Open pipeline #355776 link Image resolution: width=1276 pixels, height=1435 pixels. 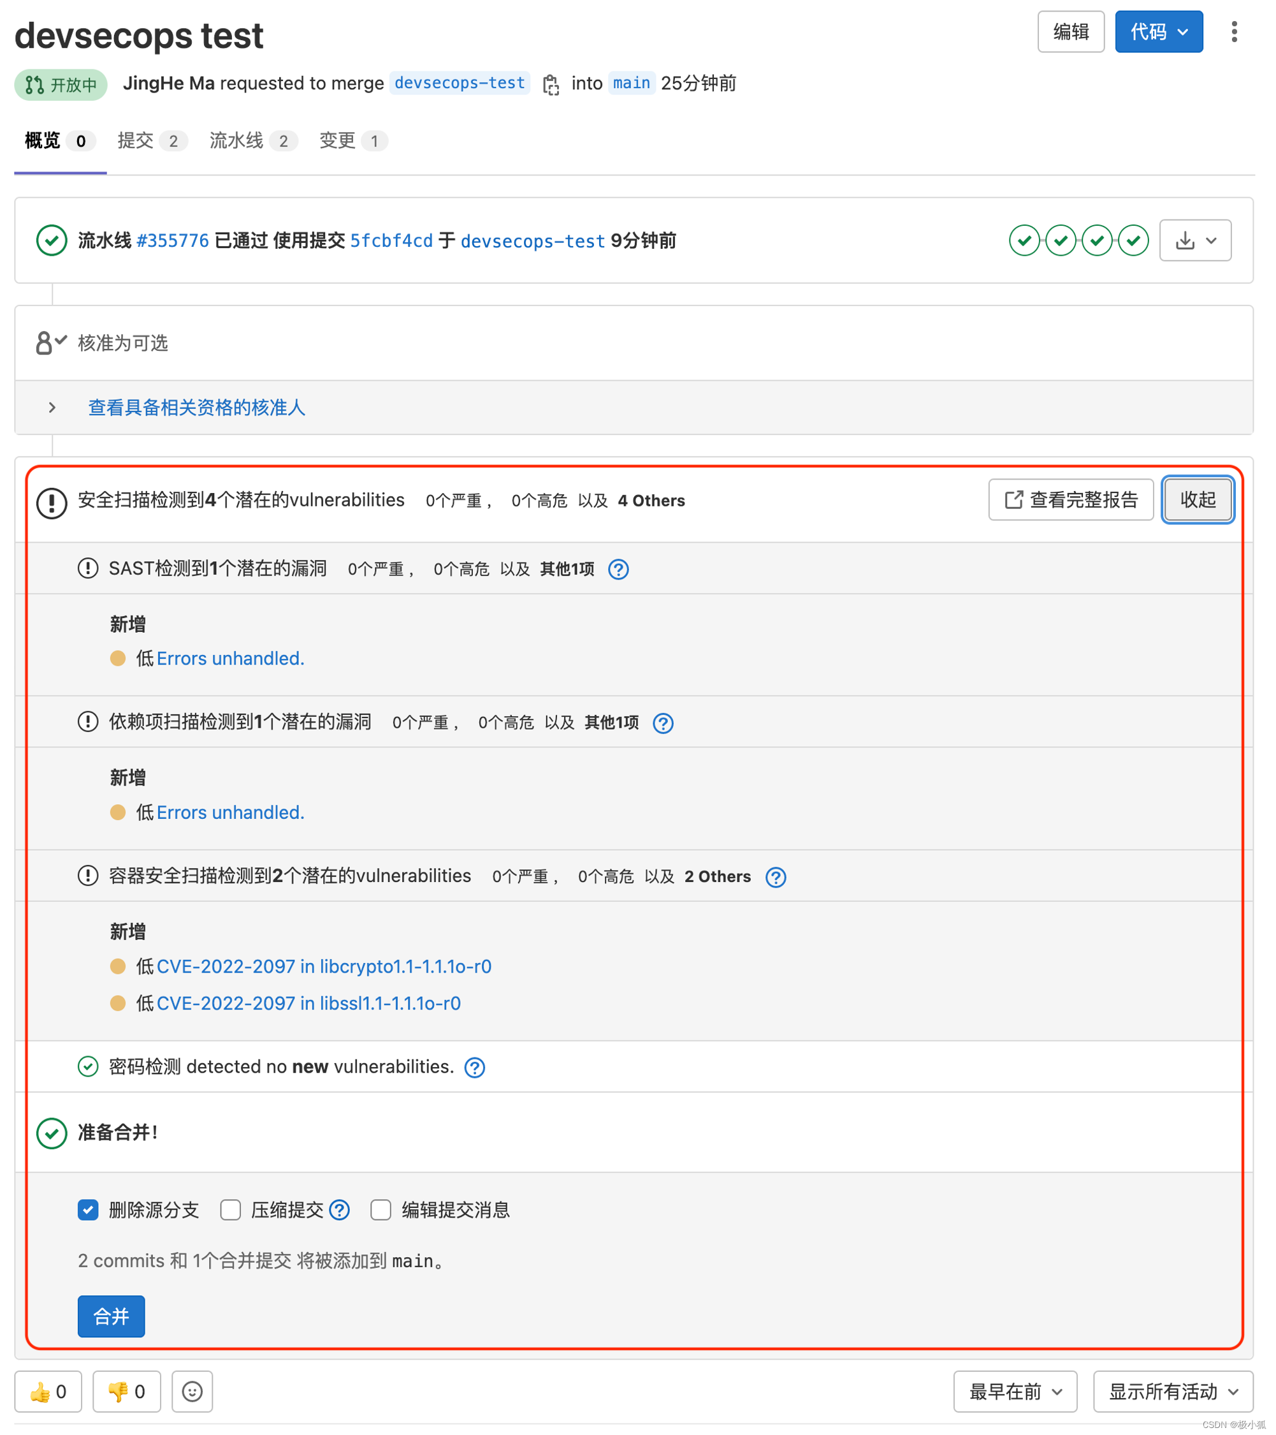(x=173, y=241)
